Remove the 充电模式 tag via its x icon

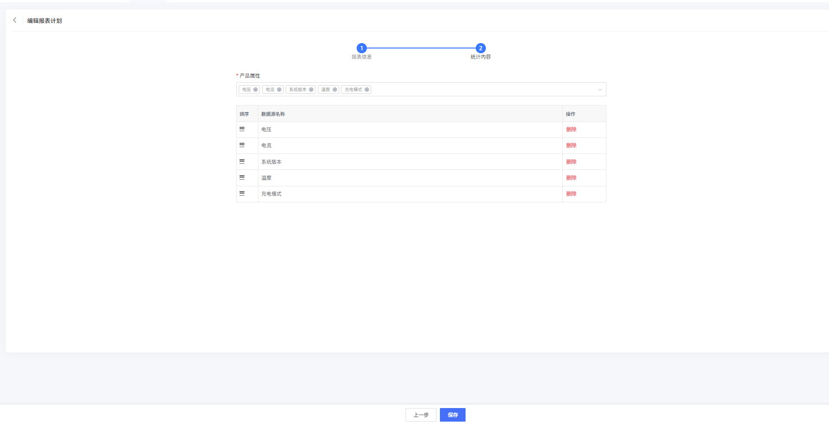tap(367, 90)
